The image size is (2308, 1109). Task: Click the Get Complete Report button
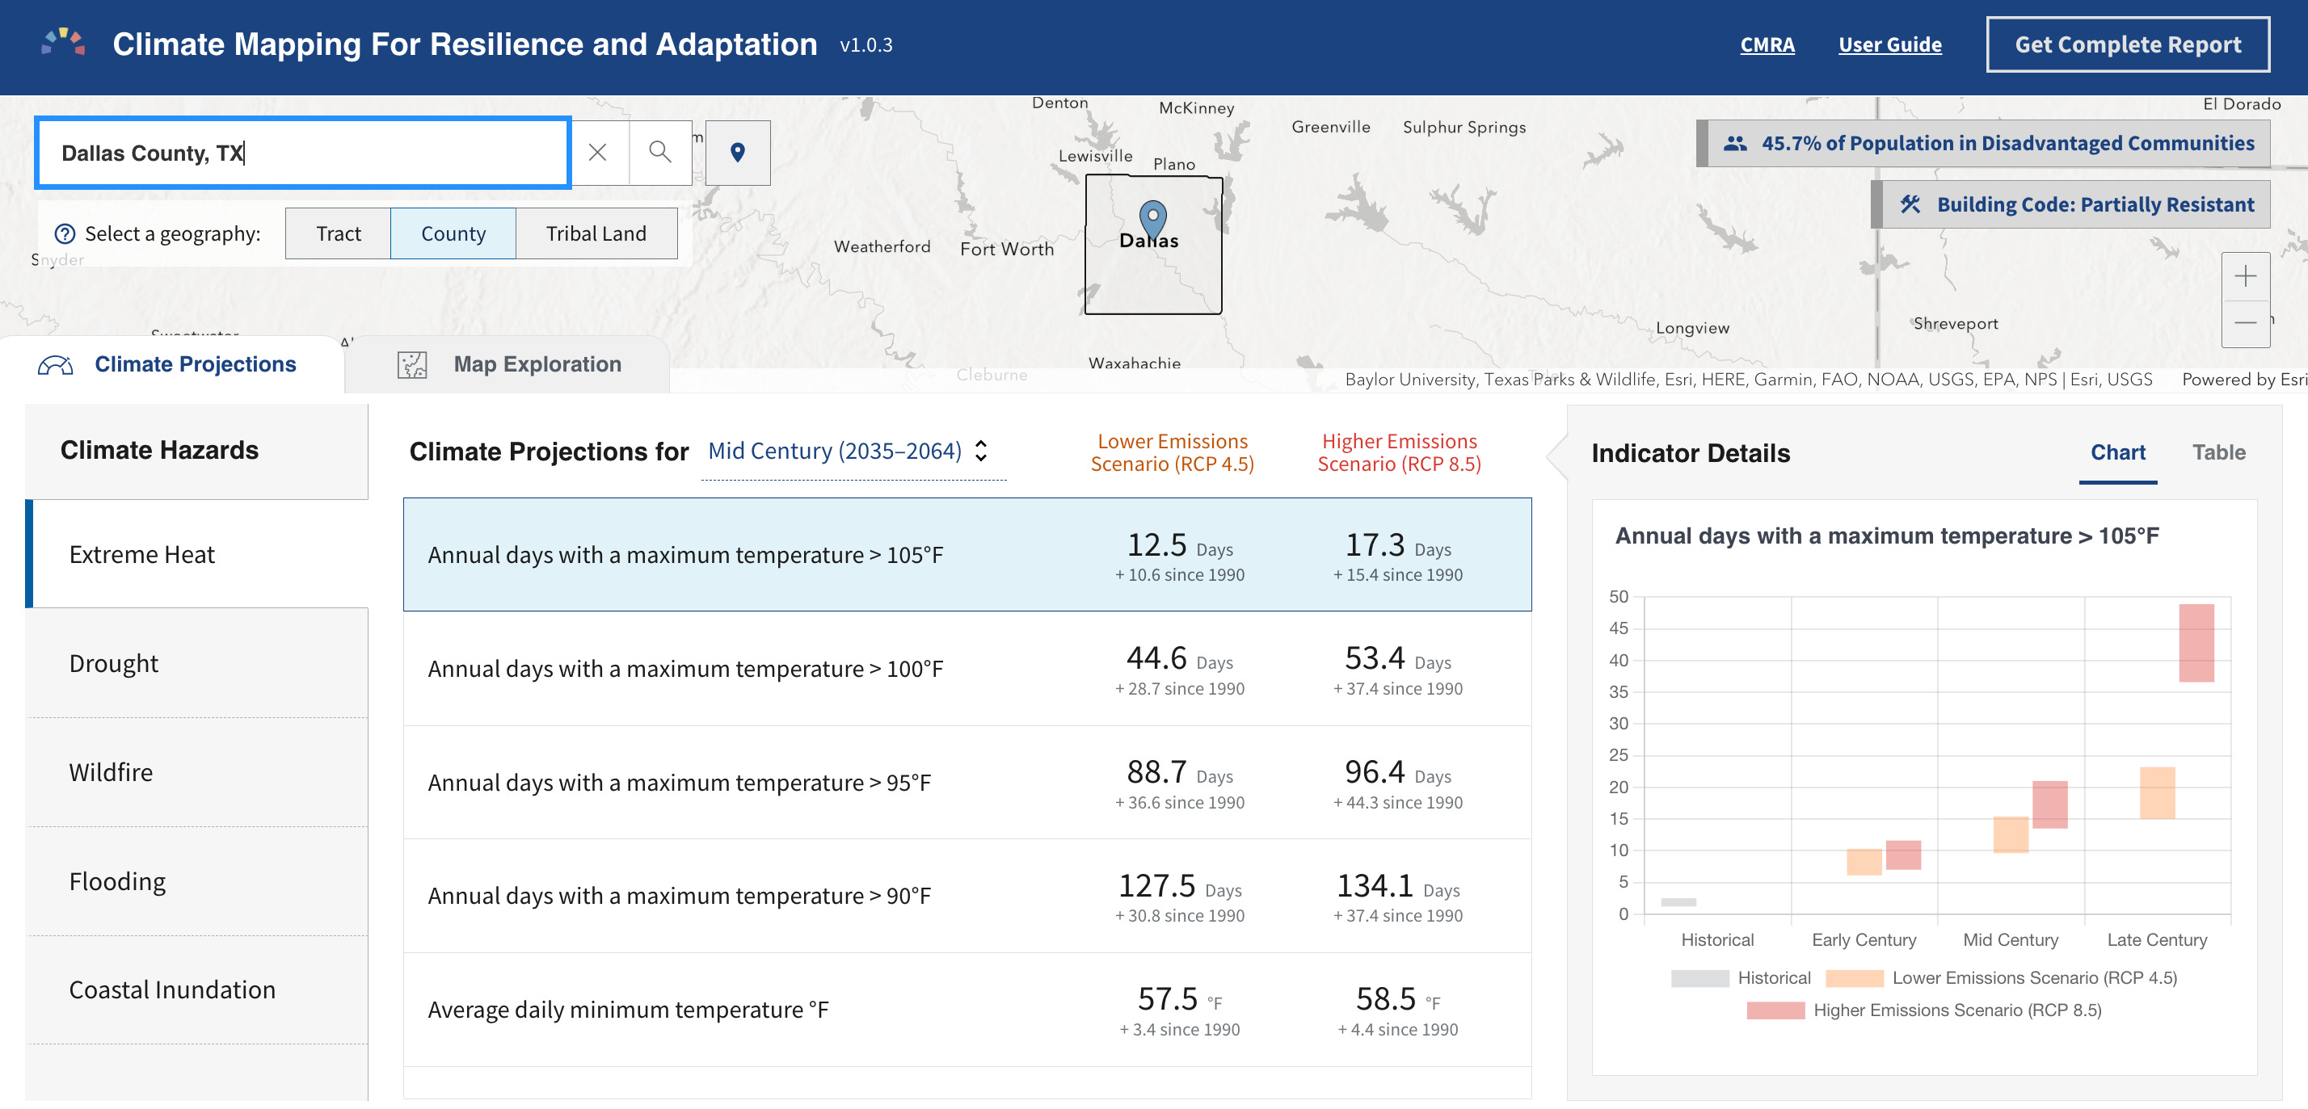click(2127, 44)
